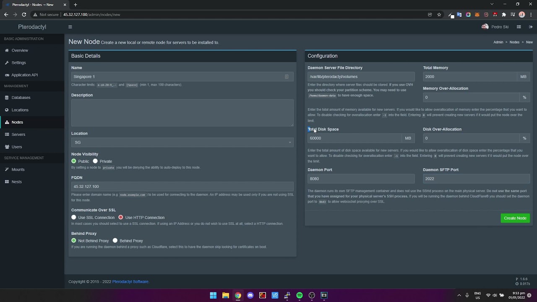537x302 pixels.
Task: Select Public node visibility
Action: tap(74, 161)
